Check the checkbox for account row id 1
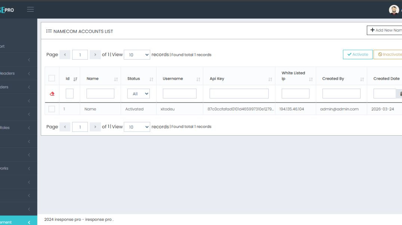This screenshot has height=225, width=402. 51,109
